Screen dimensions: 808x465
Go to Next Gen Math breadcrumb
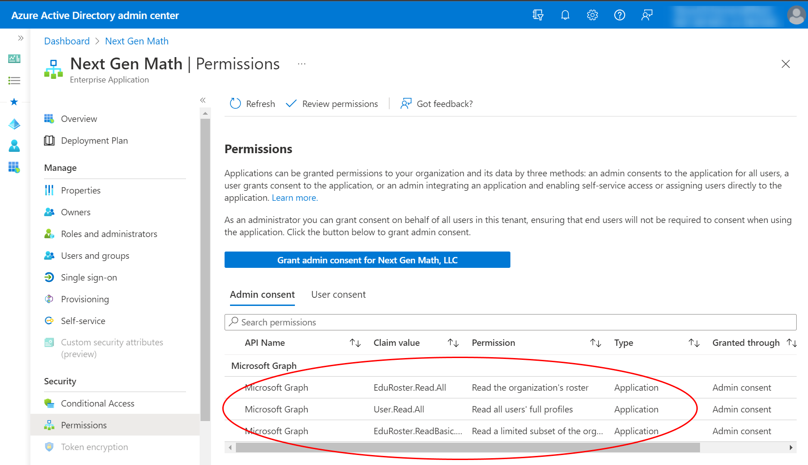(x=137, y=41)
